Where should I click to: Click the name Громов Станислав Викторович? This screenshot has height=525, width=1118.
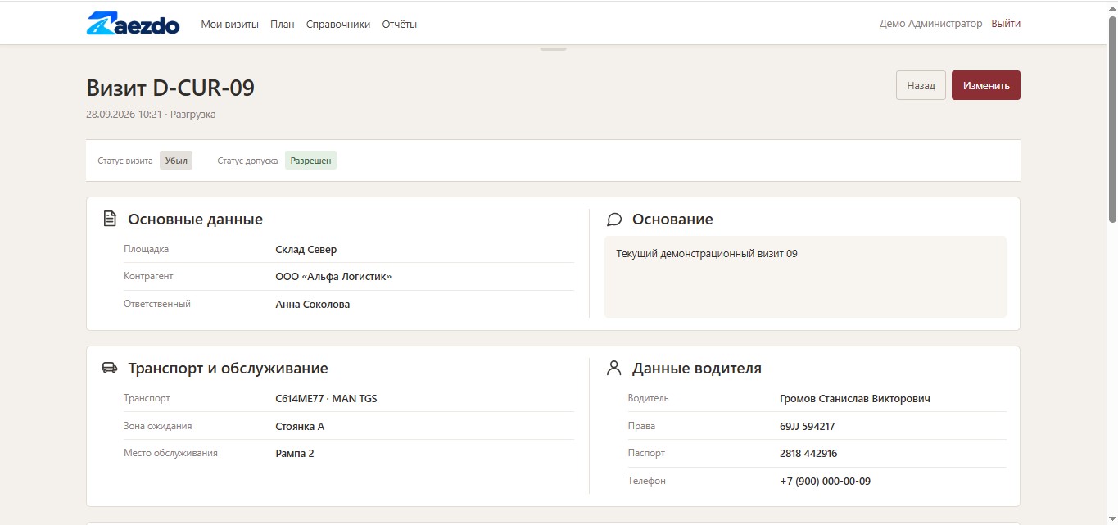855,399
